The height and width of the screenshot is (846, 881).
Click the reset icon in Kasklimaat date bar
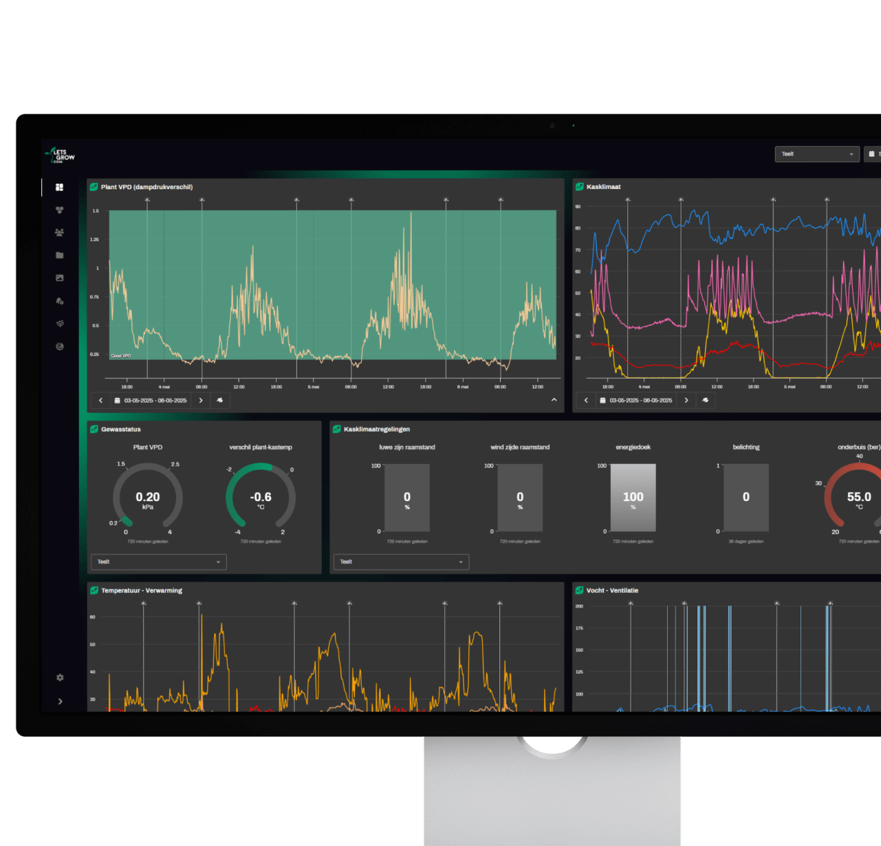click(705, 400)
